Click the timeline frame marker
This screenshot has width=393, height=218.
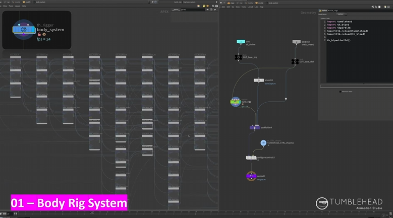[92, 212]
